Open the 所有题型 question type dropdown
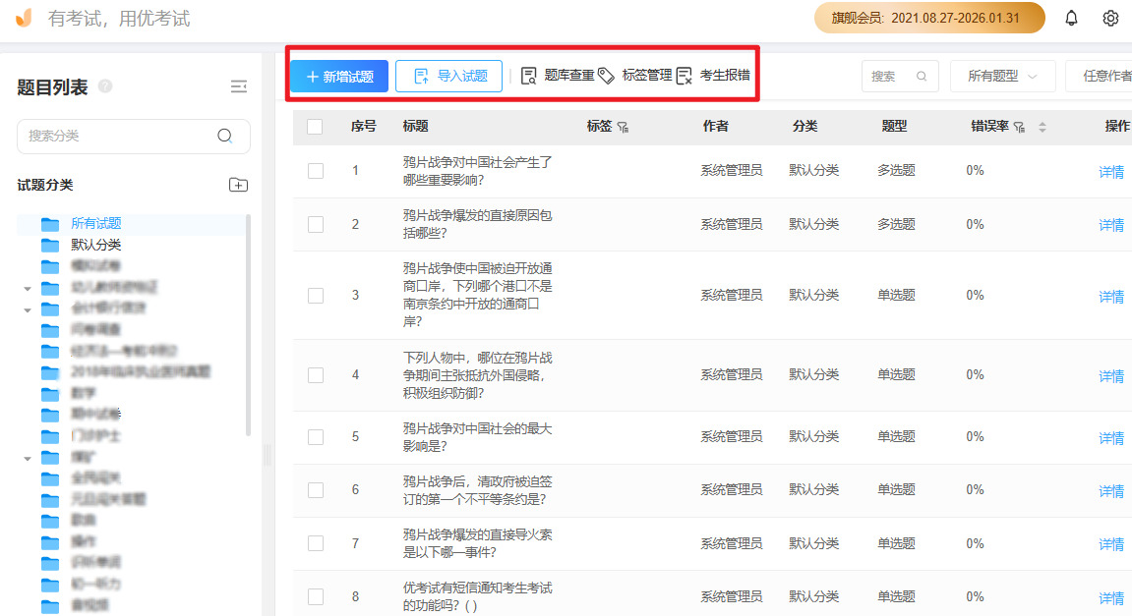1132x616 pixels. click(x=1002, y=75)
